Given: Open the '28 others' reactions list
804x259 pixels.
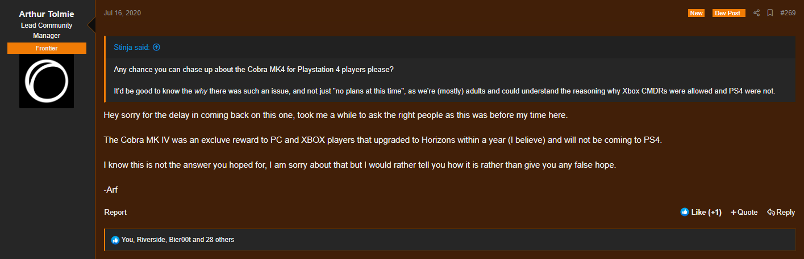Looking at the screenshot, I should click(x=220, y=240).
